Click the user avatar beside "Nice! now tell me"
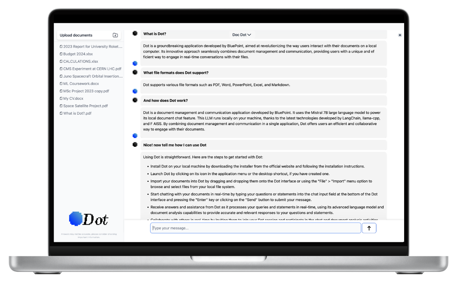 point(135,144)
